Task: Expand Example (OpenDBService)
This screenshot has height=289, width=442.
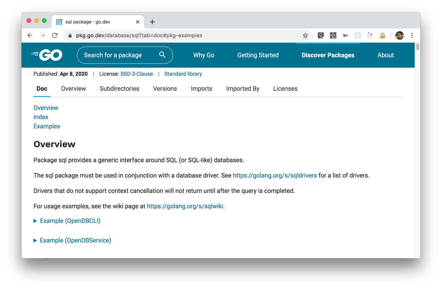Action: (72, 240)
